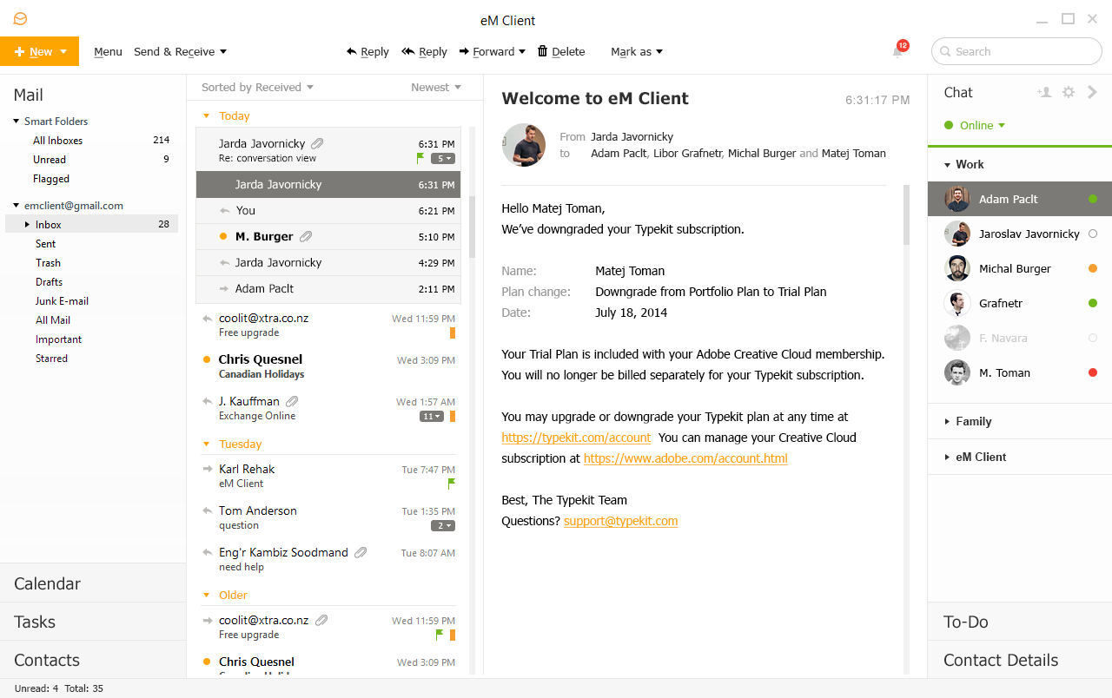Expand the Inbox folder arrow
Screen dimensions: 1112x698
pos(27,224)
